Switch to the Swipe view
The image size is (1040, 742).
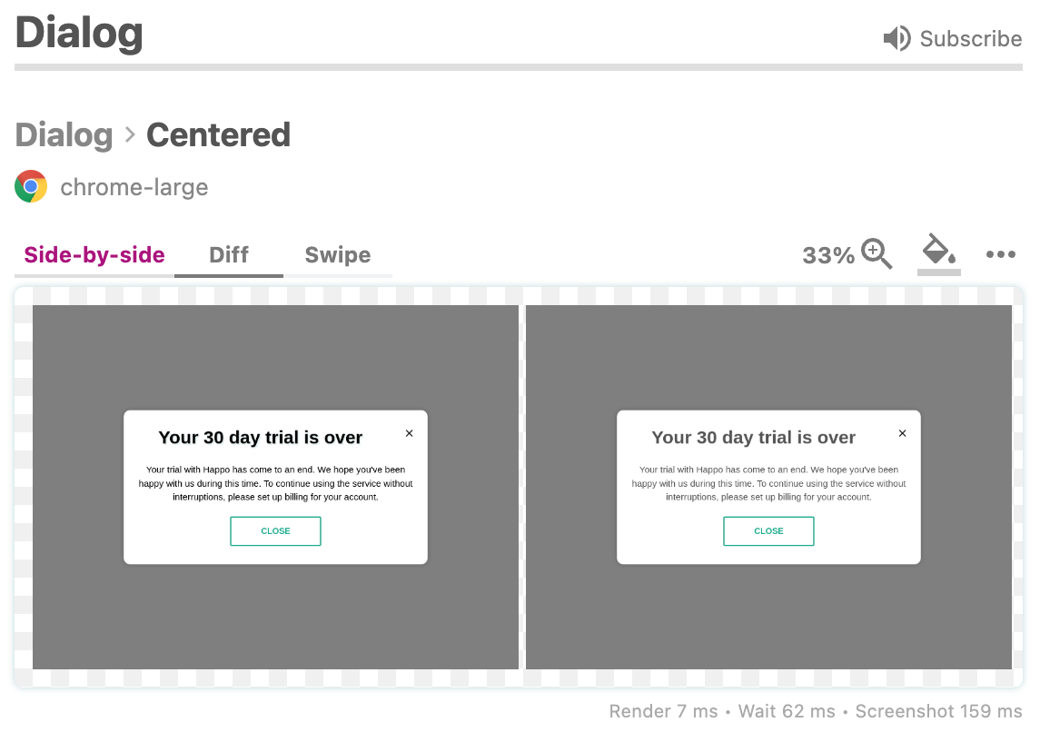tap(338, 254)
